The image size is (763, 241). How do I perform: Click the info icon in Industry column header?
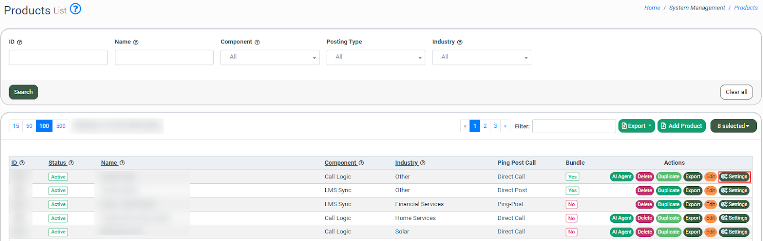pos(423,163)
